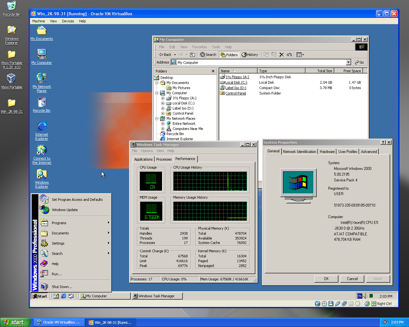Screen dimensions: 409x327
Task: Click the Windows 2000 Start button
Action: point(40,296)
